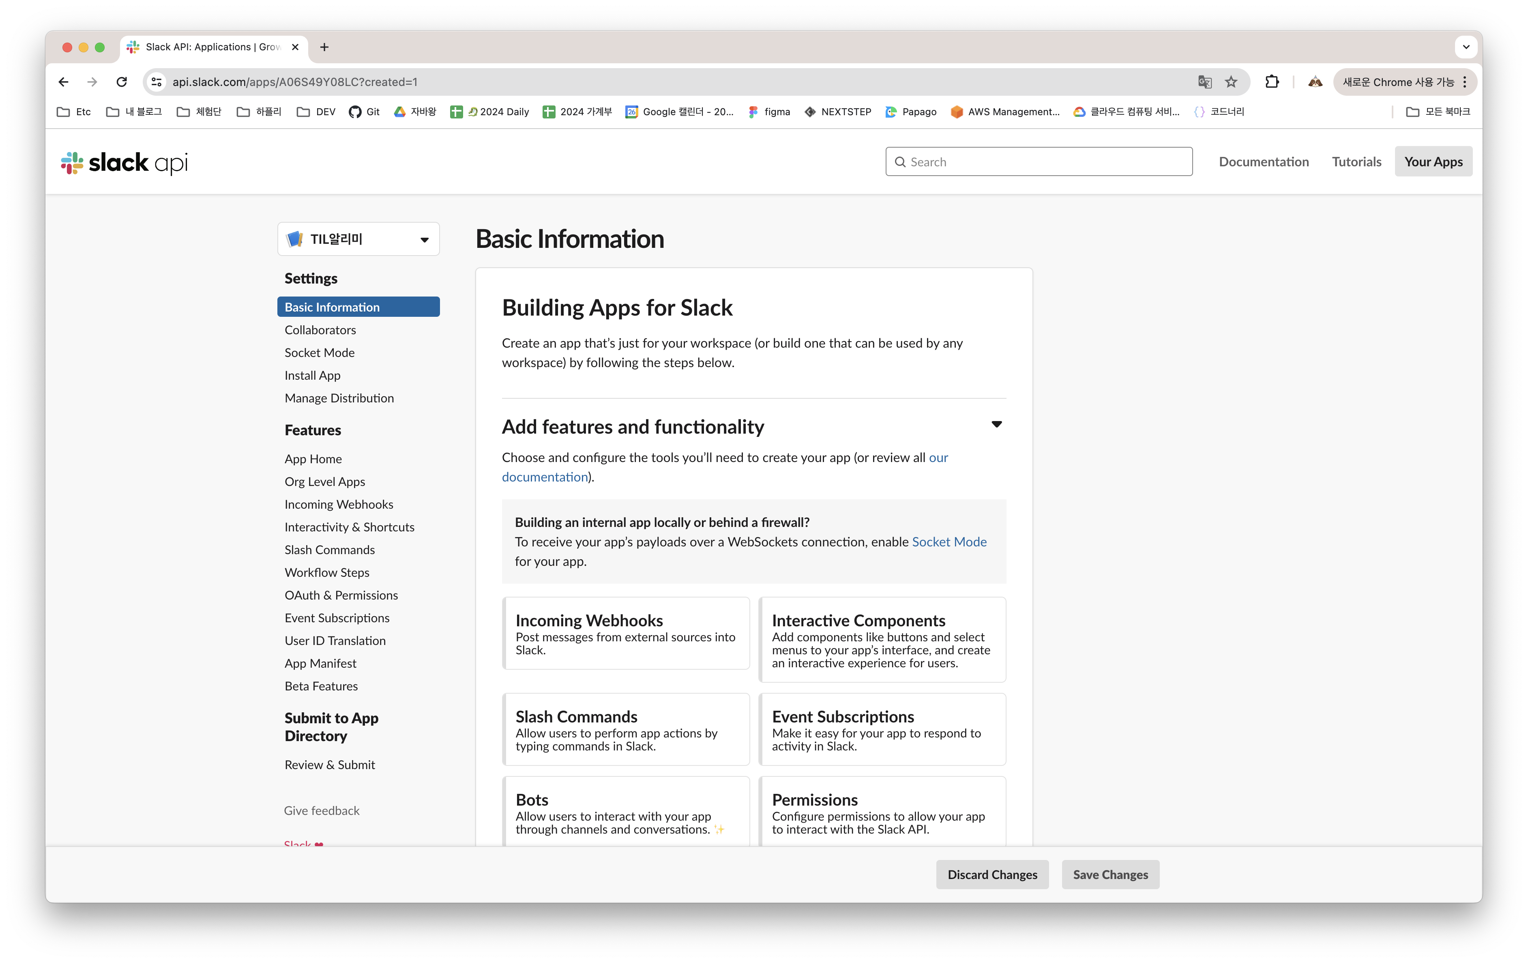Screen dimensions: 1528x963
Task: Open Event Subscriptions in sidebar
Action: pos(337,618)
